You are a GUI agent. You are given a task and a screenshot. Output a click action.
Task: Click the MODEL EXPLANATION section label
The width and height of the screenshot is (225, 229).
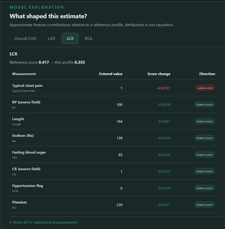(37, 7)
